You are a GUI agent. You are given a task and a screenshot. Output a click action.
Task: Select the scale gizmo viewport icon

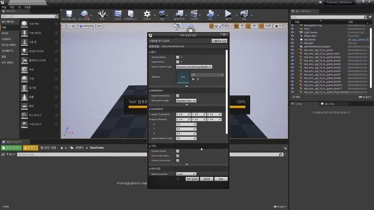[x=221, y=26]
